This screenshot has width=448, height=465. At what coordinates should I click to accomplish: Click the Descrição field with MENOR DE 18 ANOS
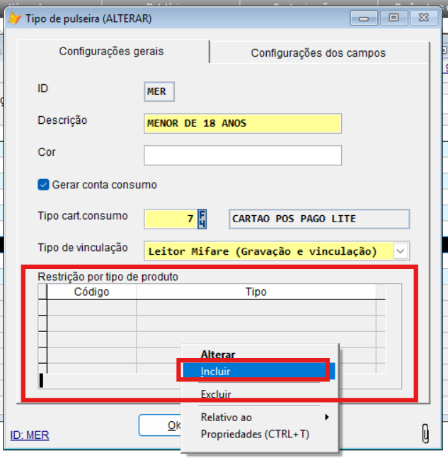point(242,123)
